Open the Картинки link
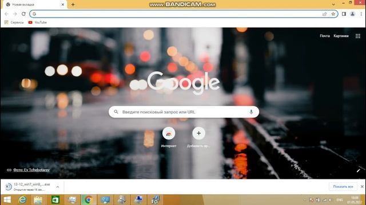The width and height of the screenshot is (366, 205). click(341, 36)
